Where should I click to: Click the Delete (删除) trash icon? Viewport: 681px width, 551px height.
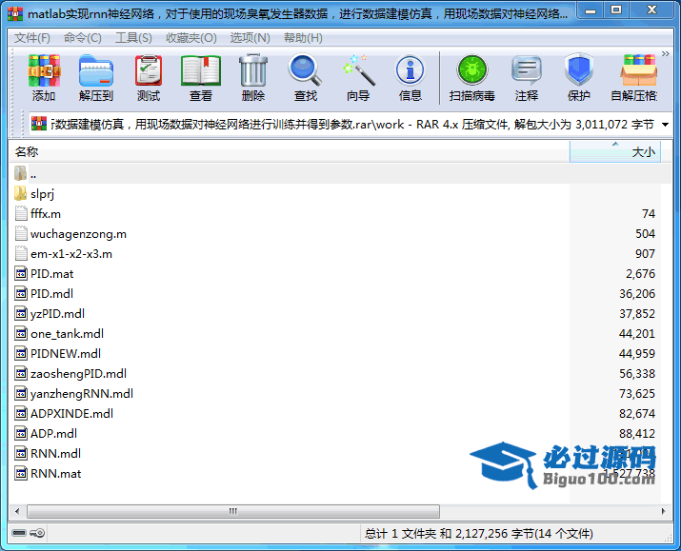[x=253, y=78]
